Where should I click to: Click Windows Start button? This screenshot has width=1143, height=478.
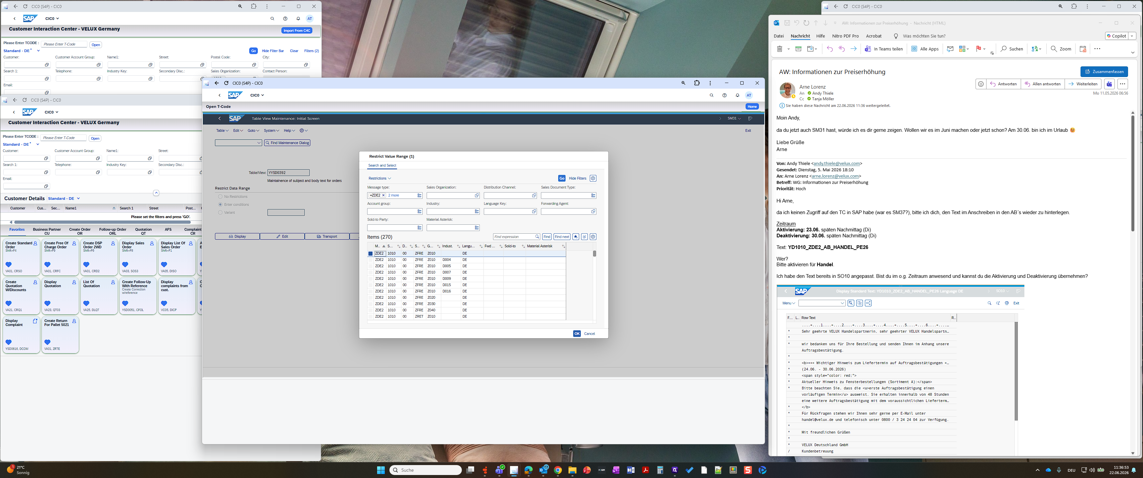[x=381, y=470]
